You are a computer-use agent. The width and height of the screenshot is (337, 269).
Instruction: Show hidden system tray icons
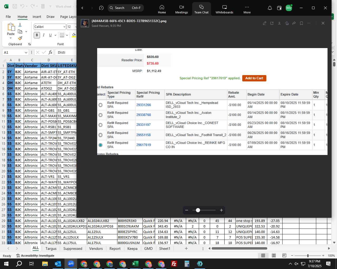click(x=290, y=264)
